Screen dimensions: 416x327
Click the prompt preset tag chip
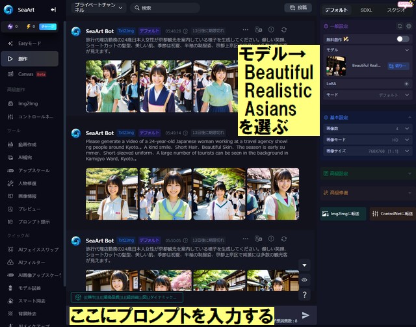pyautogui.click(x=127, y=297)
